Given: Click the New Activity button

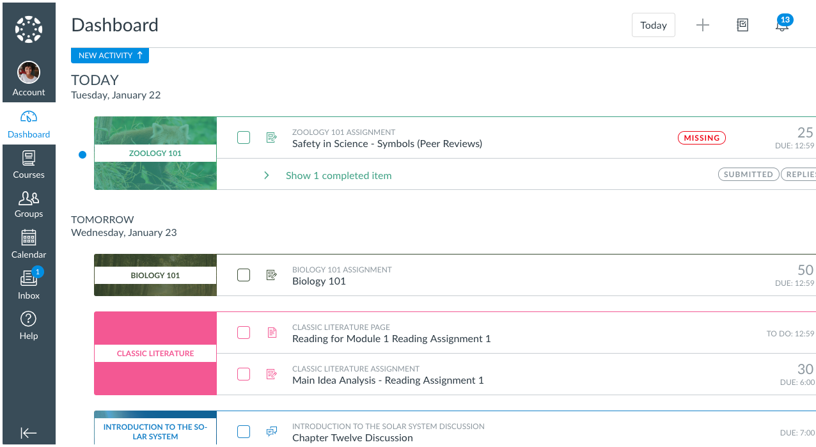Looking at the screenshot, I should click(x=110, y=56).
